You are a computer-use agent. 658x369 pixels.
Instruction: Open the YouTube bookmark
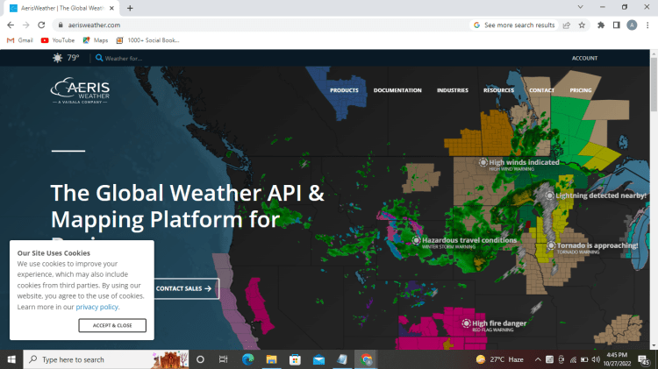(x=58, y=40)
